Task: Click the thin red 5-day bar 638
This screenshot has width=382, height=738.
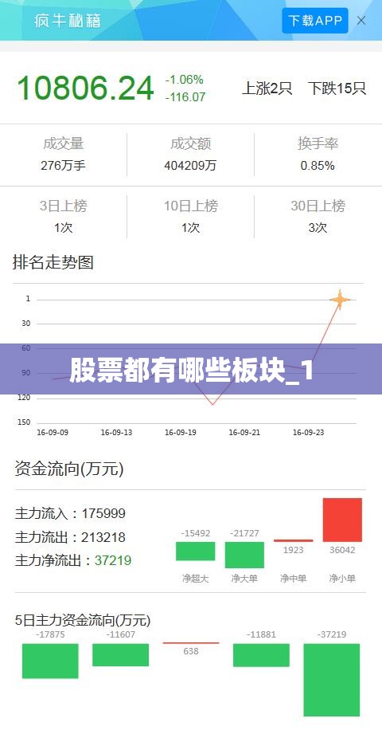Action: (x=191, y=643)
